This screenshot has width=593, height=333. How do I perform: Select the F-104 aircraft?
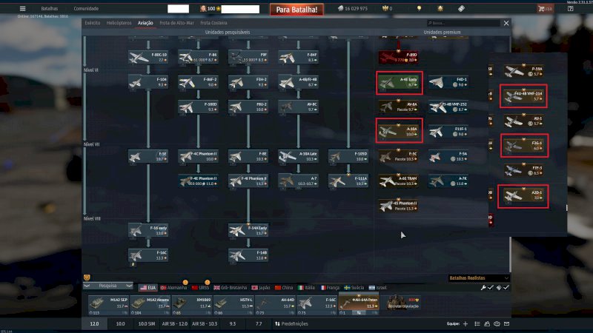pyautogui.click(x=148, y=82)
